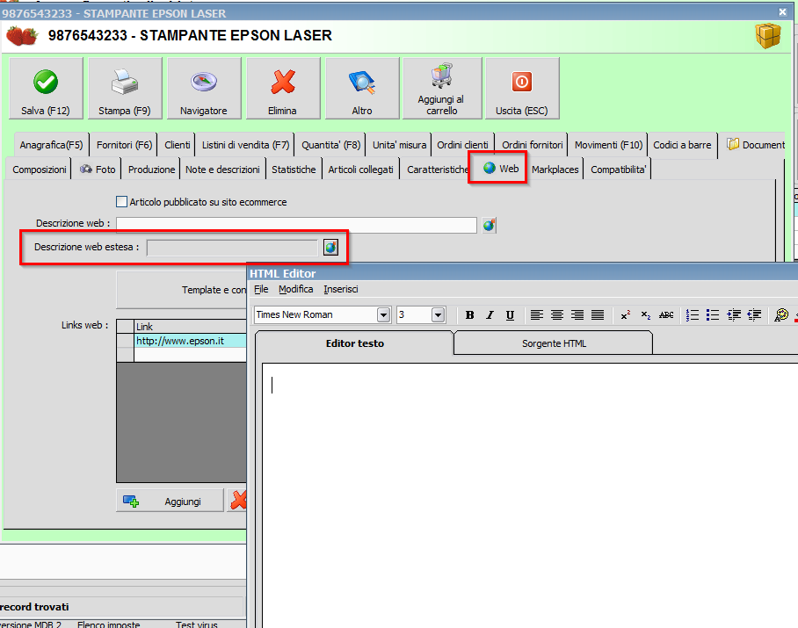Open the Codici a barre tab
The height and width of the screenshot is (628, 798).
(x=682, y=145)
